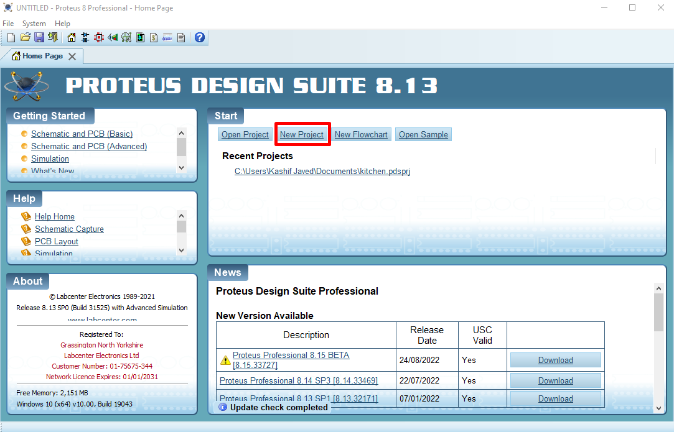Open the System menu

coord(34,24)
